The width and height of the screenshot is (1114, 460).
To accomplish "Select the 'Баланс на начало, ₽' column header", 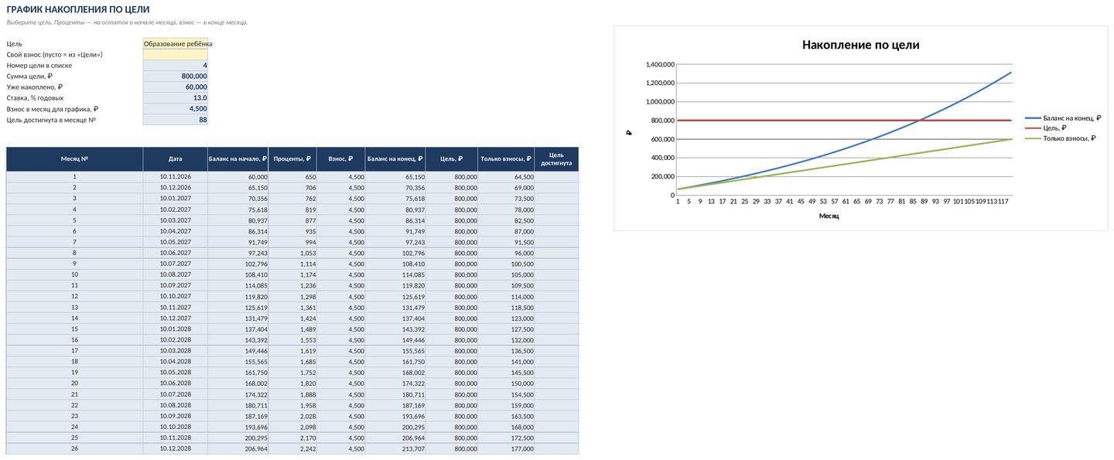I will pyautogui.click(x=238, y=159).
